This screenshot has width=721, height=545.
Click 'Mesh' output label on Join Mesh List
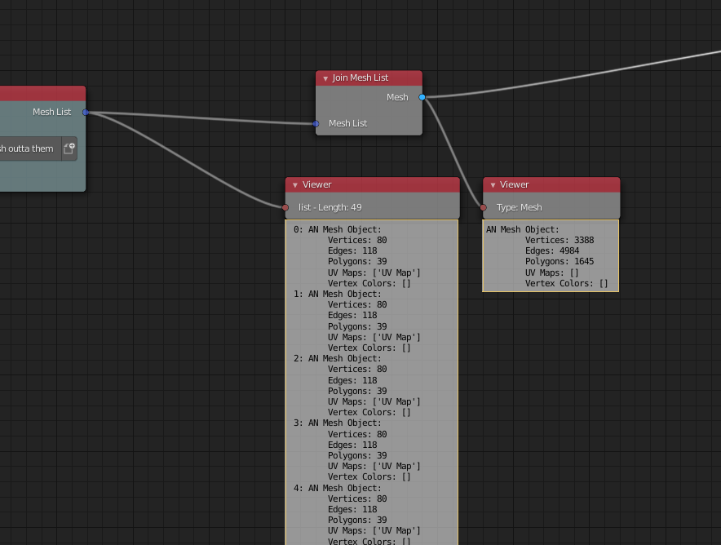click(397, 98)
